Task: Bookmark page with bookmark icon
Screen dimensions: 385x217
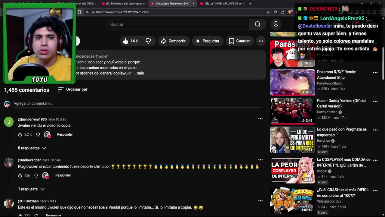Action: [x=79, y=12]
